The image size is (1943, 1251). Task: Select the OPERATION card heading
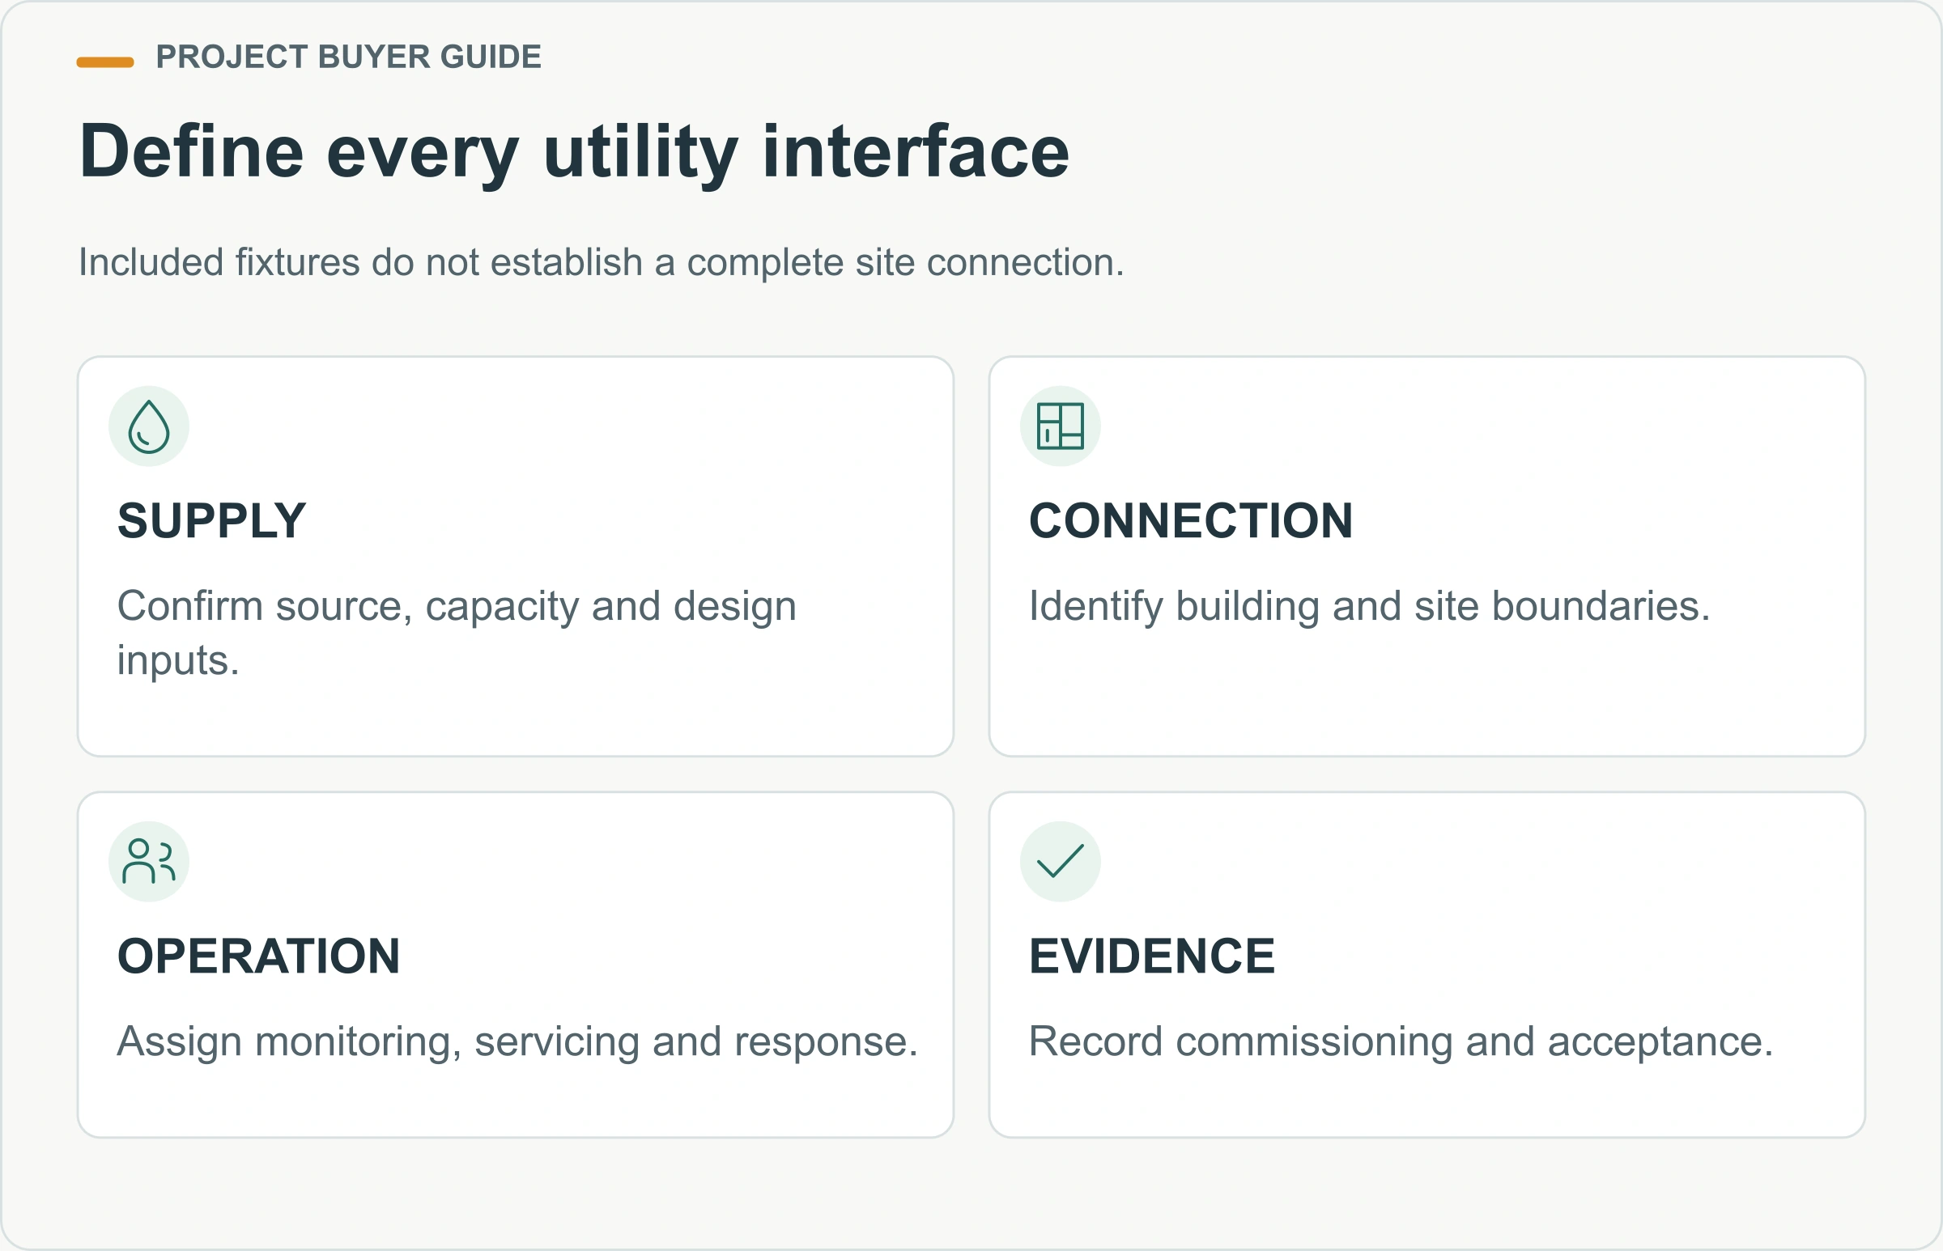coord(258,956)
